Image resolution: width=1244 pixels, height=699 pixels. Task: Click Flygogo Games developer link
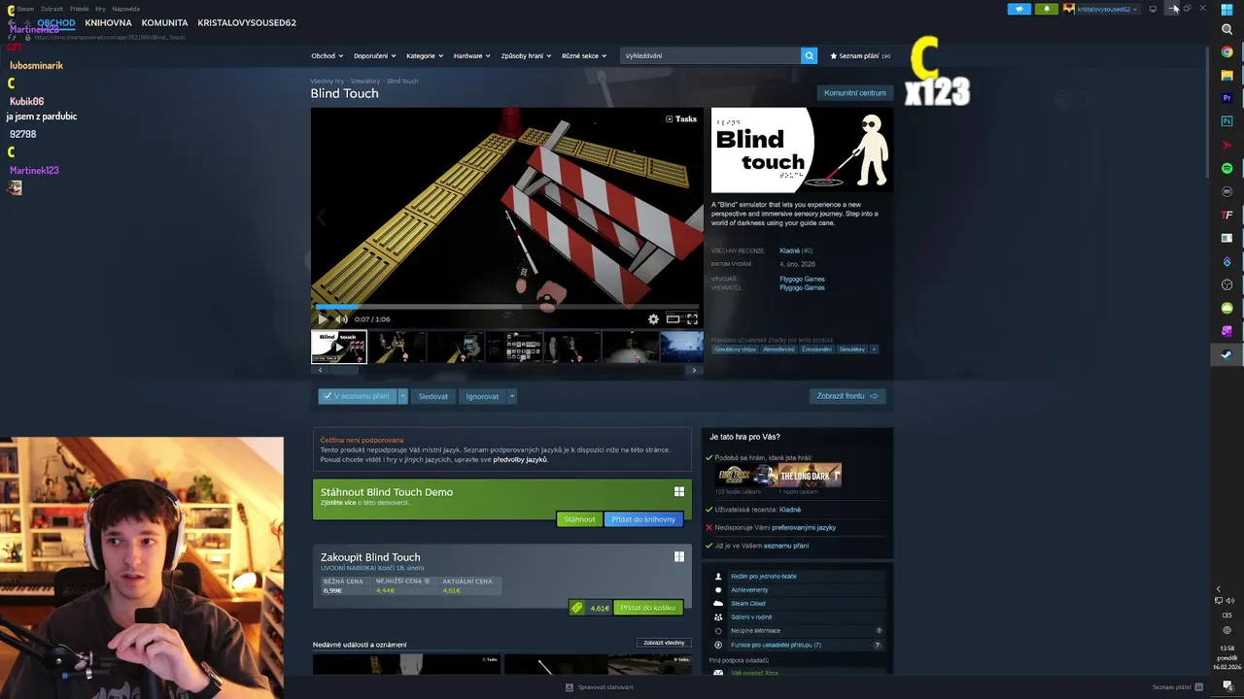[x=802, y=279]
